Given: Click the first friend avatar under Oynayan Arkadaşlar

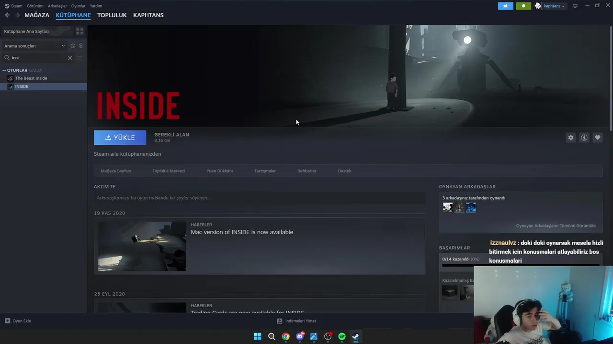Looking at the screenshot, I should 448,207.
